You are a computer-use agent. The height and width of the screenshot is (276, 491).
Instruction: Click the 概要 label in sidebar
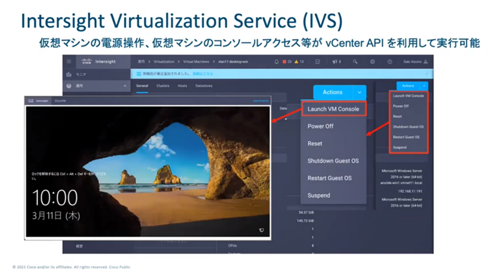point(79,246)
